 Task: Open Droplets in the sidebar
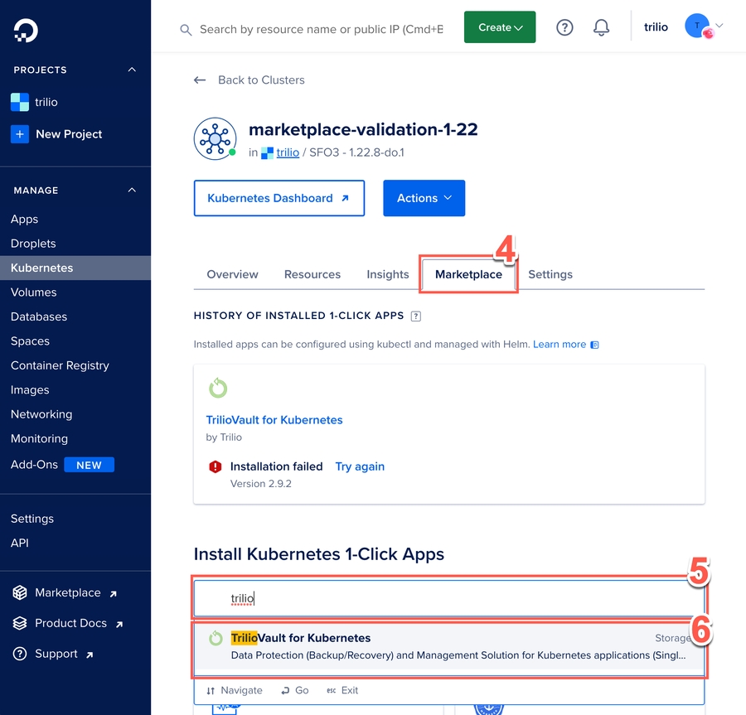click(x=33, y=244)
